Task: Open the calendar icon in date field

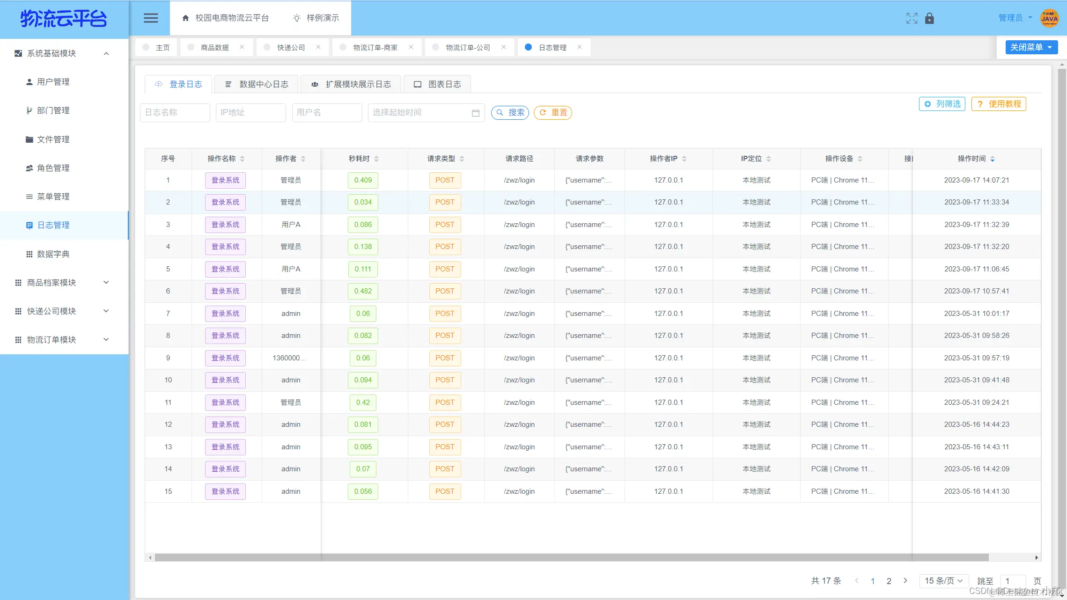Action: tap(475, 113)
